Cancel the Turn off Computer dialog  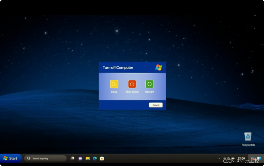tap(156, 105)
